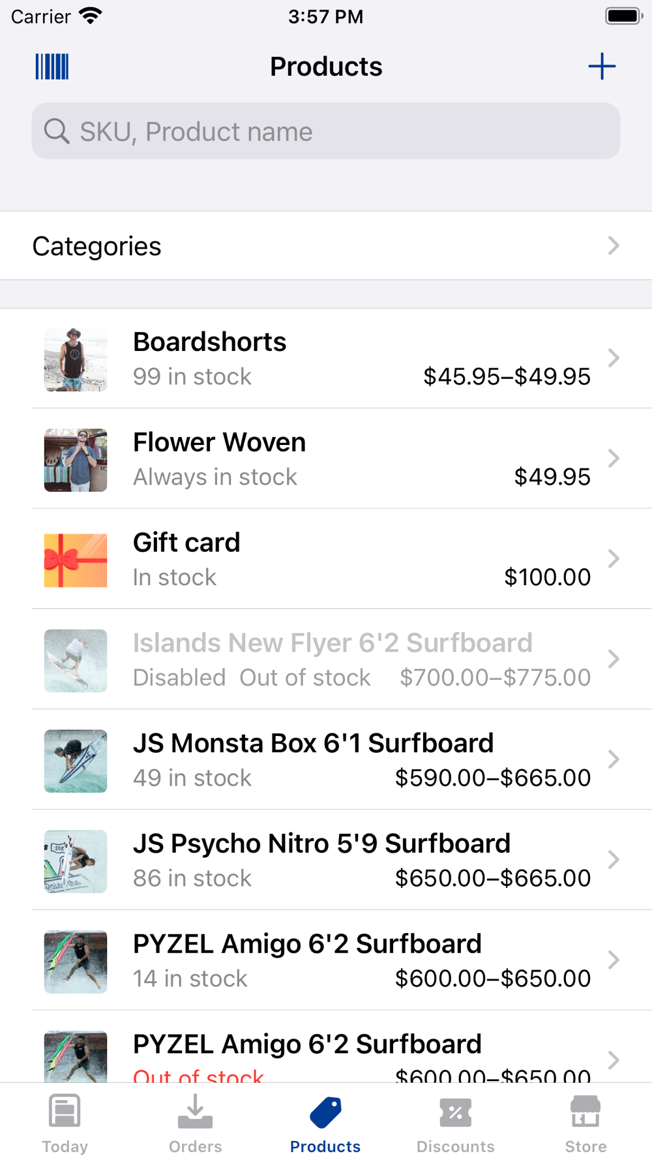Click the search magnifier icon
This screenshot has width=652, height=1160.
tap(57, 131)
